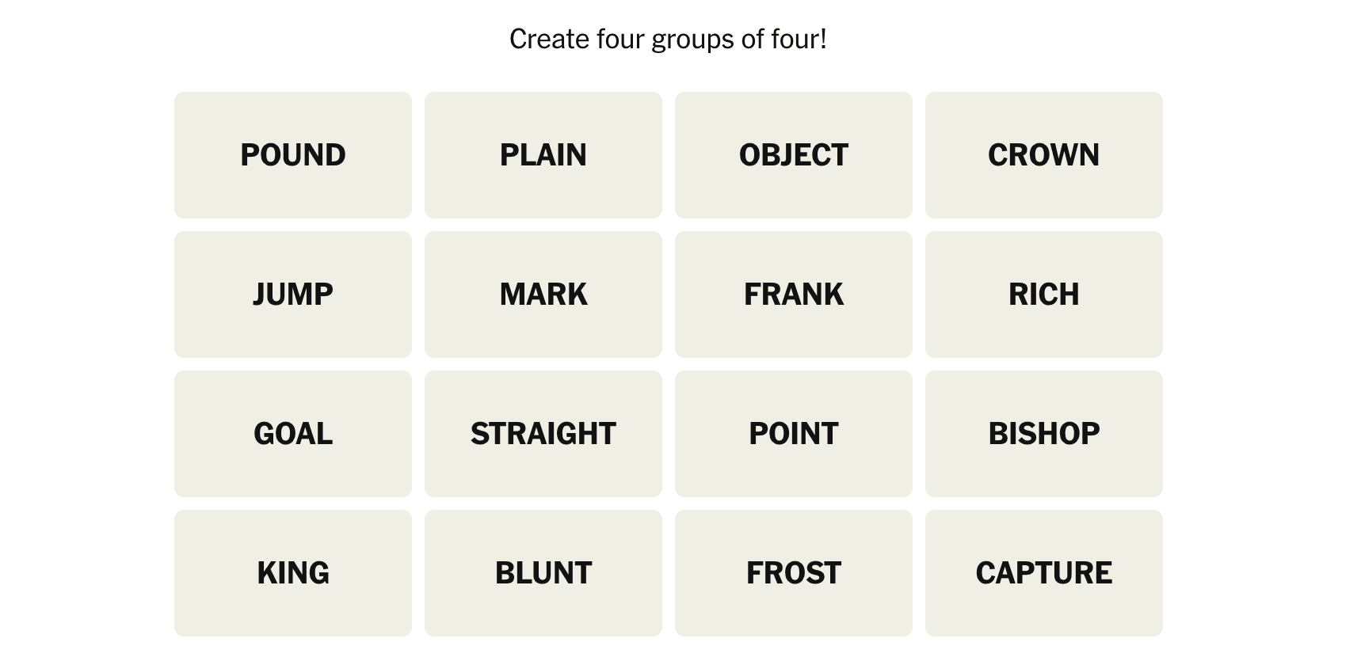The width and height of the screenshot is (1361, 665).
Task: Pick the STRAIGHT word tile
Action: click(543, 434)
